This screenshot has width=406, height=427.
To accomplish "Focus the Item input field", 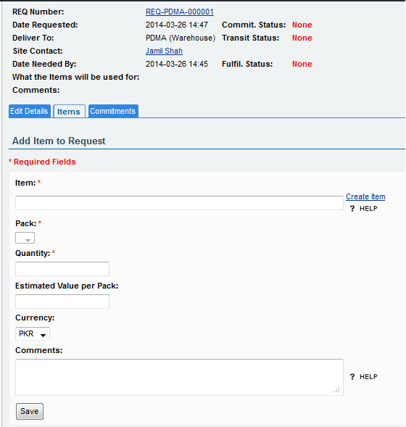I will 179,203.
